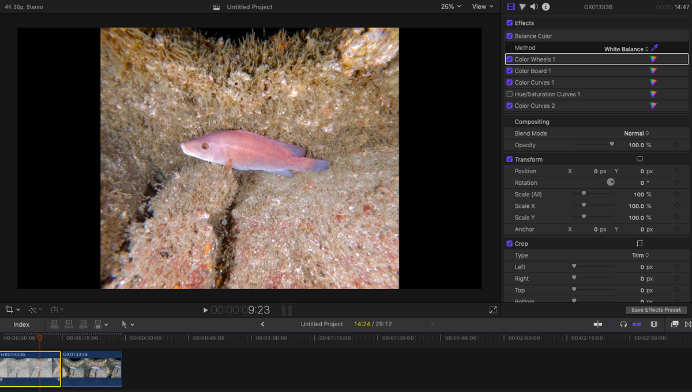This screenshot has height=392, width=692.
Task: Add Opacity keyframe diamond
Action: [x=676, y=145]
